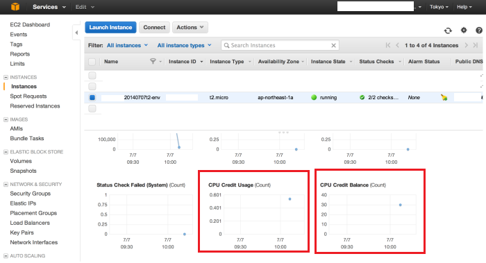The width and height of the screenshot is (486, 263).
Task: Go to next page of instances
Action: (466, 45)
